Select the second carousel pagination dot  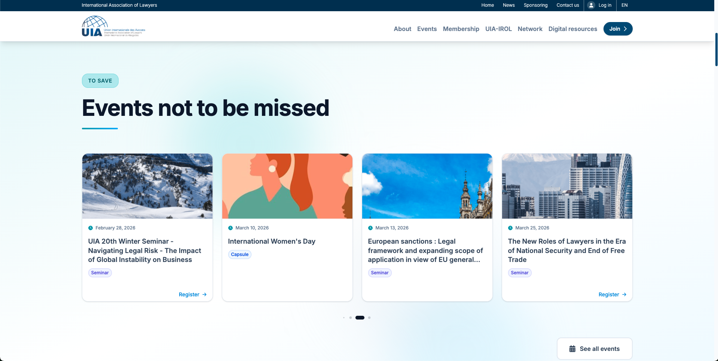tap(351, 318)
